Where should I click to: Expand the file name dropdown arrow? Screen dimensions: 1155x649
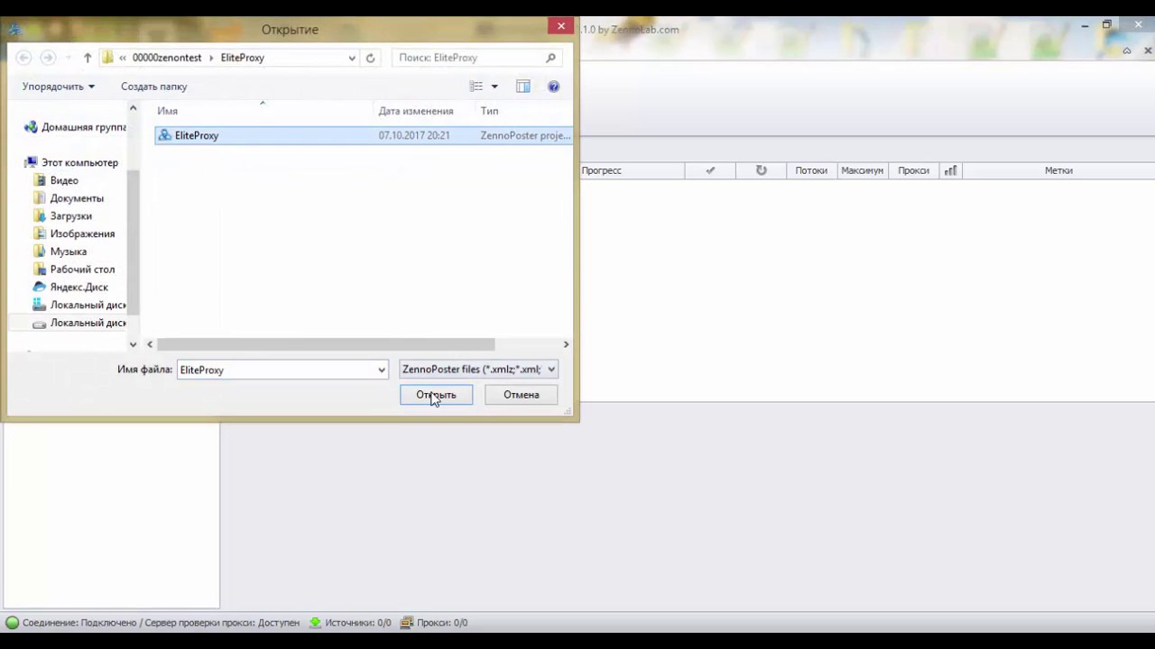382,370
